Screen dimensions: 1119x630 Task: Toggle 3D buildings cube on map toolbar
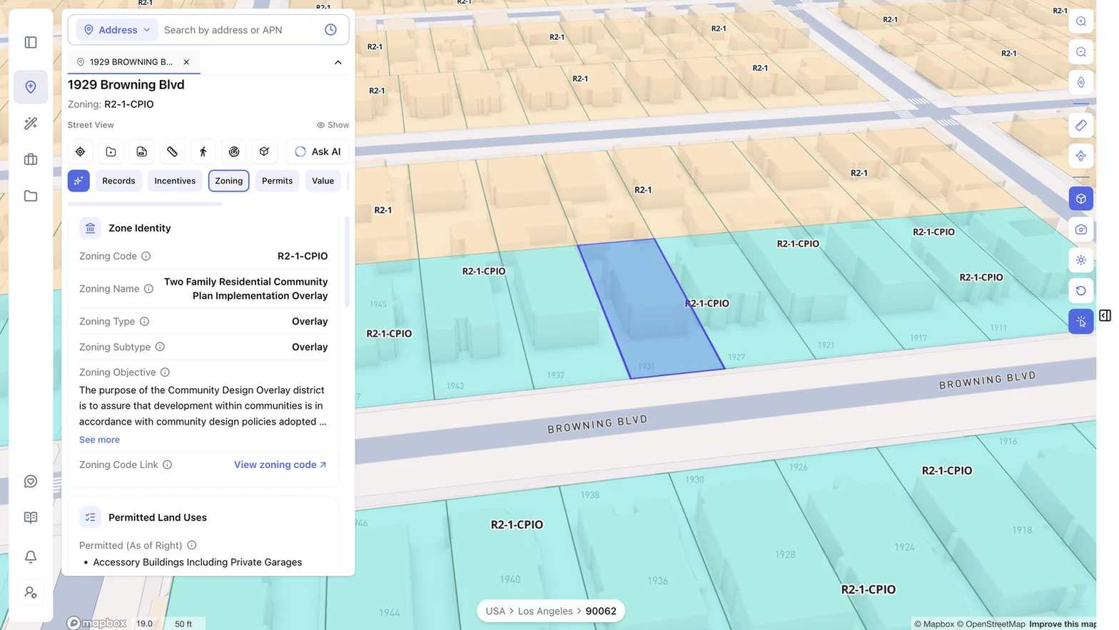1081,199
